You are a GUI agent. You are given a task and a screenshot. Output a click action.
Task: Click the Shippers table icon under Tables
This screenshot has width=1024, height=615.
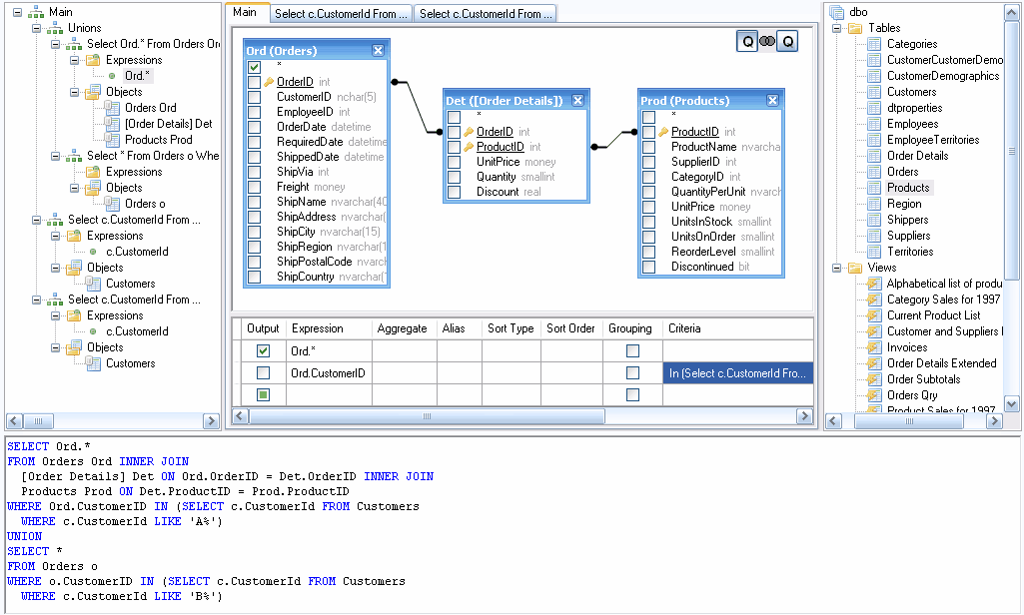[874, 219]
